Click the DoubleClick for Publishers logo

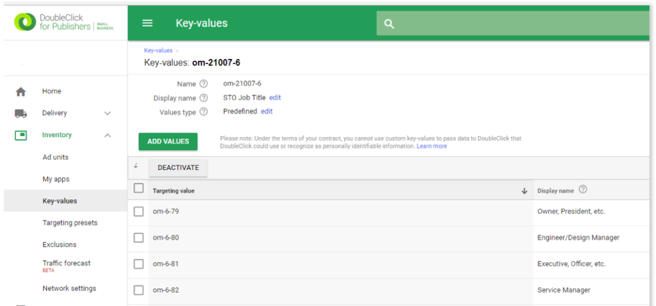tap(63, 22)
